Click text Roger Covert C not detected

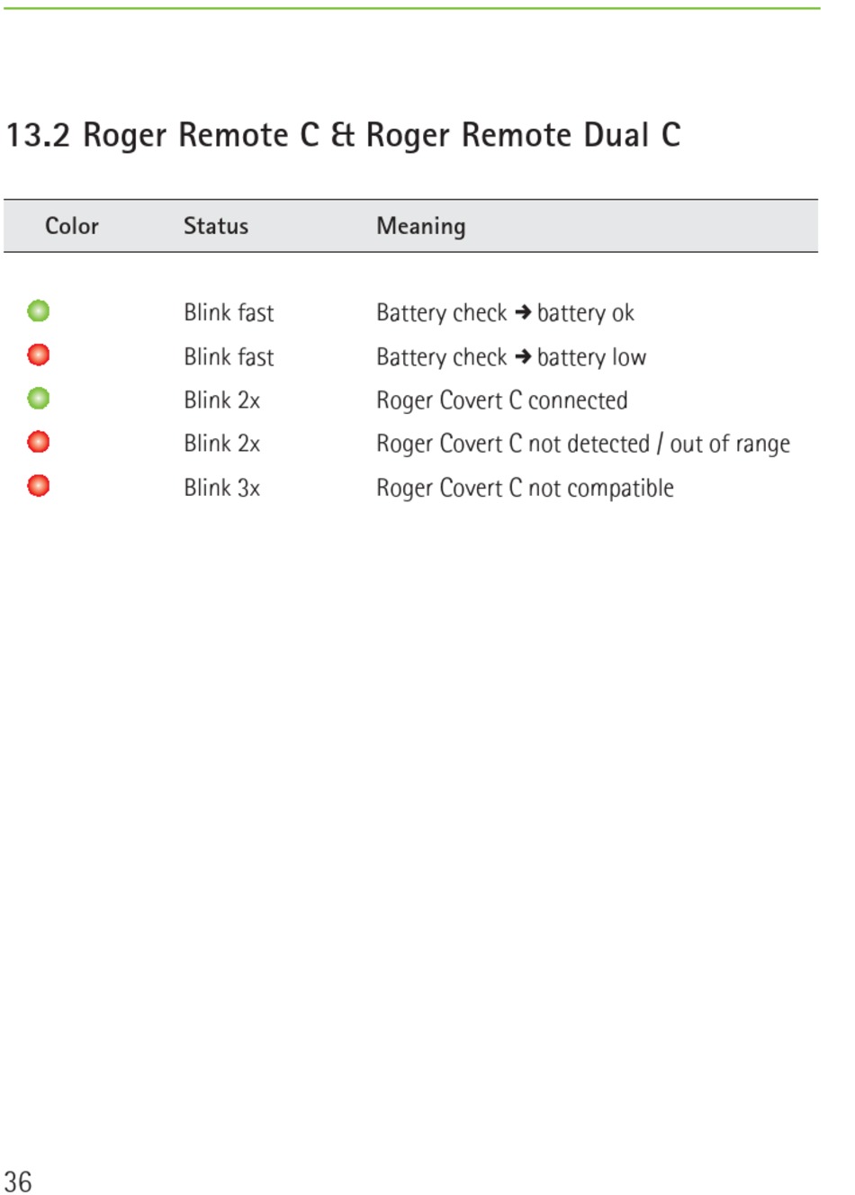tap(513, 444)
